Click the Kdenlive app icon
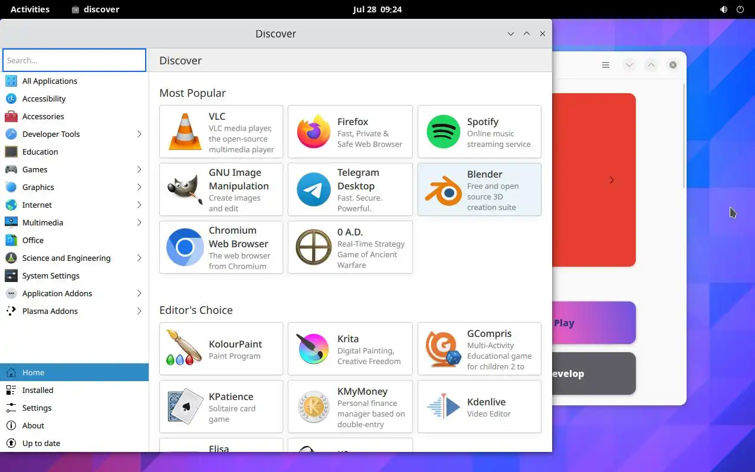755x472 pixels. click(444, 407)
